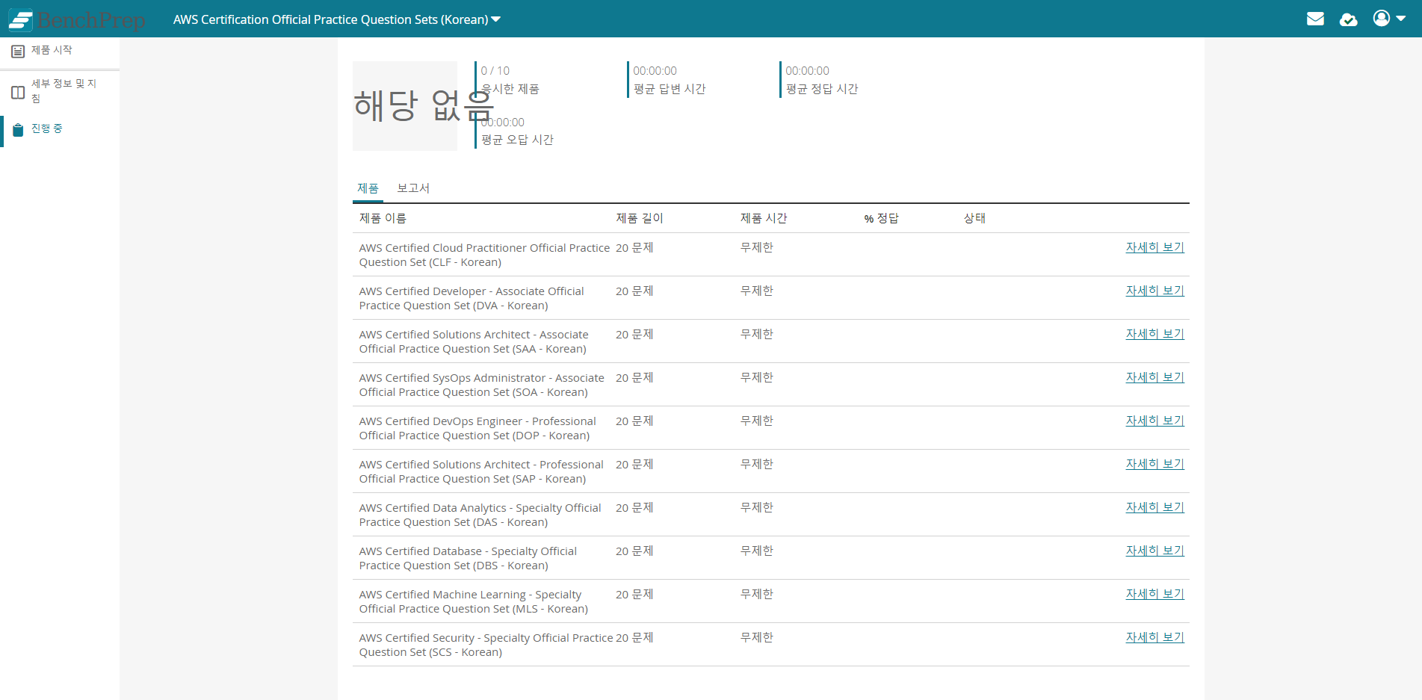1422x700 pixels.
Task: View details for Solutions Architect Associate set
Action: coord(1154,334)
